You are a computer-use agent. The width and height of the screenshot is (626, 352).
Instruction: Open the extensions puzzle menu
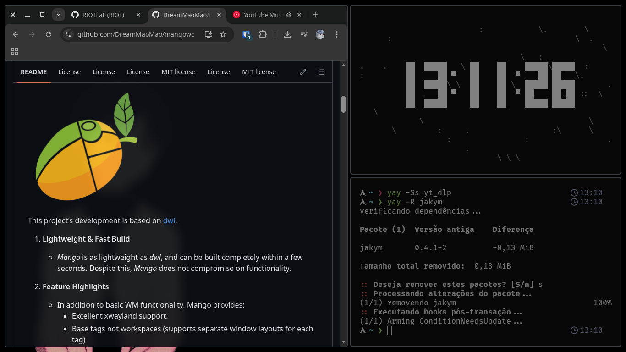click(263, 34)
